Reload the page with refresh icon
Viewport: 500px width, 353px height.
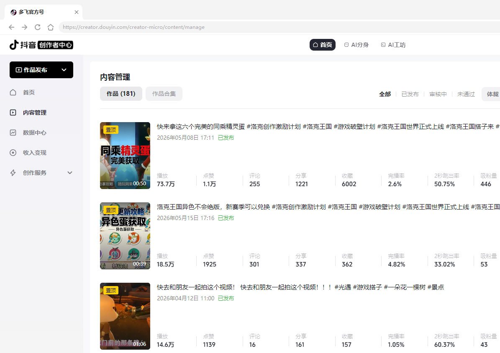pos(38,27)
